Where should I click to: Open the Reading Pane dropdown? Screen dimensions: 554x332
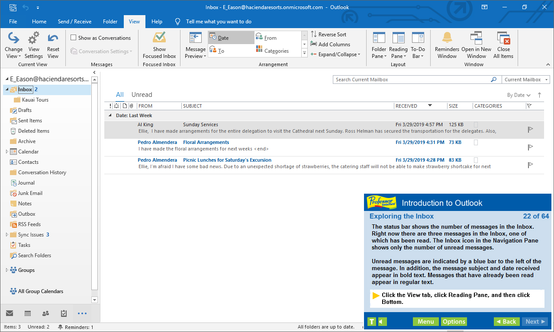coord(398,45)
